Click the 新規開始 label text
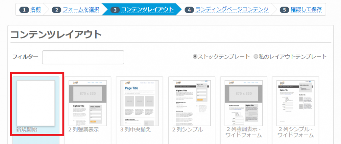Image resolution: width=341 pixels, height=144 pixels. pos(27,130)
